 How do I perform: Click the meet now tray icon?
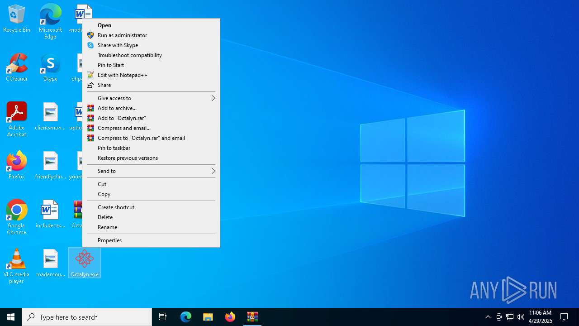coord(499,317)
